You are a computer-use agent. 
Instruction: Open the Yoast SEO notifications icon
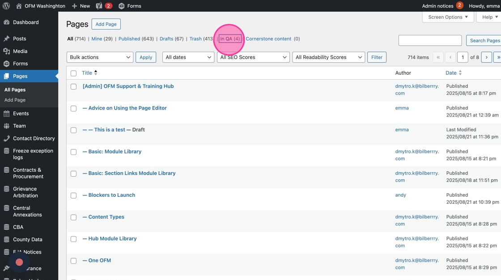99,6
